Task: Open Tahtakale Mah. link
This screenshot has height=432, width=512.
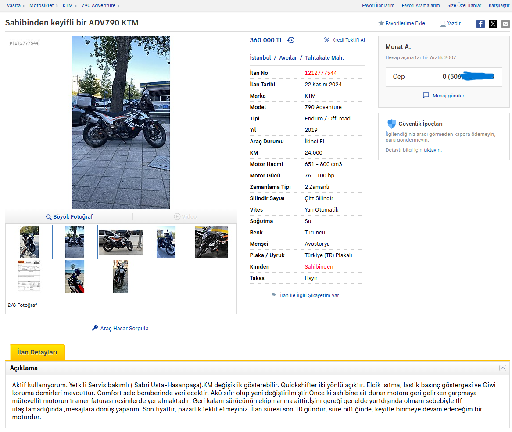Action: tap(324, 58)
